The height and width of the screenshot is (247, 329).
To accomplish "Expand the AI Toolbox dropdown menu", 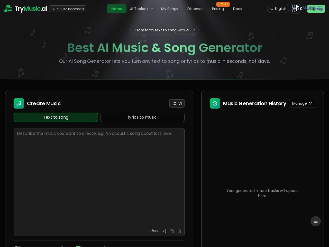I will [141, 9].
